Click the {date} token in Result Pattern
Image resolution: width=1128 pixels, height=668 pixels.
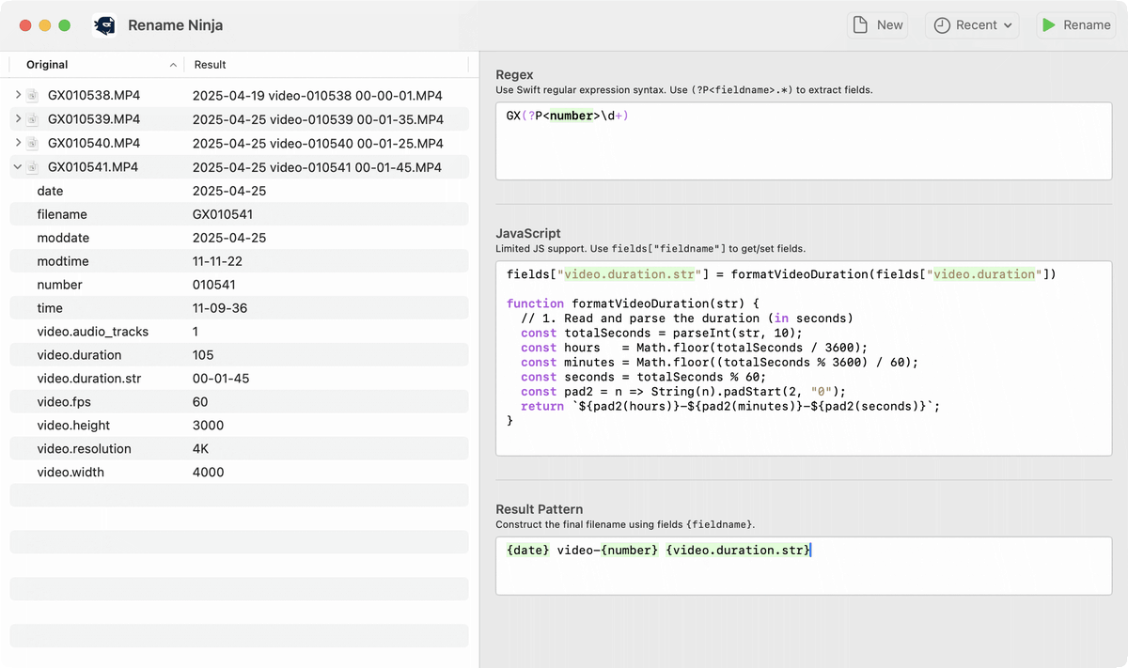coord(527,550)
